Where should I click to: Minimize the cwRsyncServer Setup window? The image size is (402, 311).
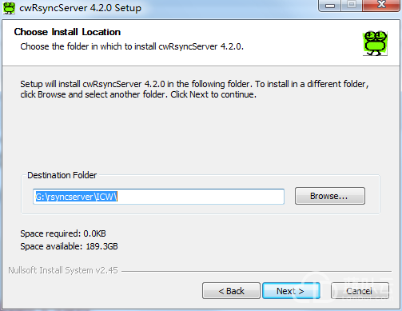pos(329,6)
